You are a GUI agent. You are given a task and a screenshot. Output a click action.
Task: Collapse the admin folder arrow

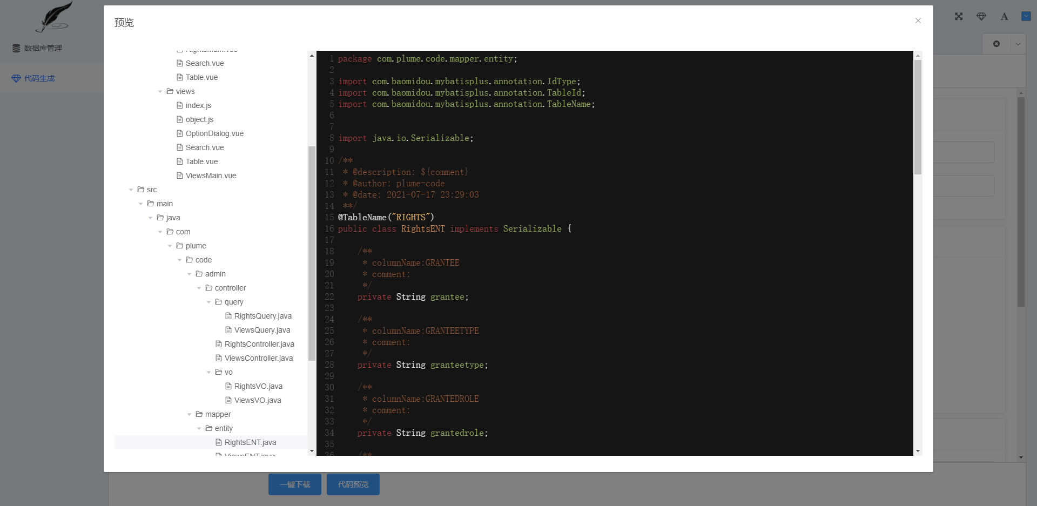[189, 274]
